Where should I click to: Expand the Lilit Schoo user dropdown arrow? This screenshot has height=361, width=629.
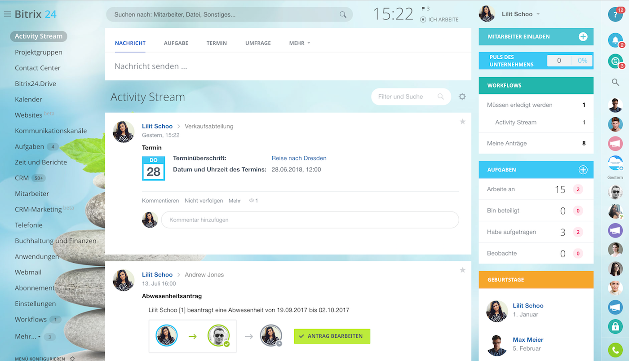click(538, 14)
